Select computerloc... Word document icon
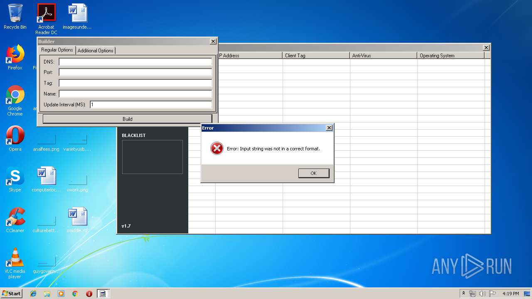The image size is (532, 299). point(46,179)
